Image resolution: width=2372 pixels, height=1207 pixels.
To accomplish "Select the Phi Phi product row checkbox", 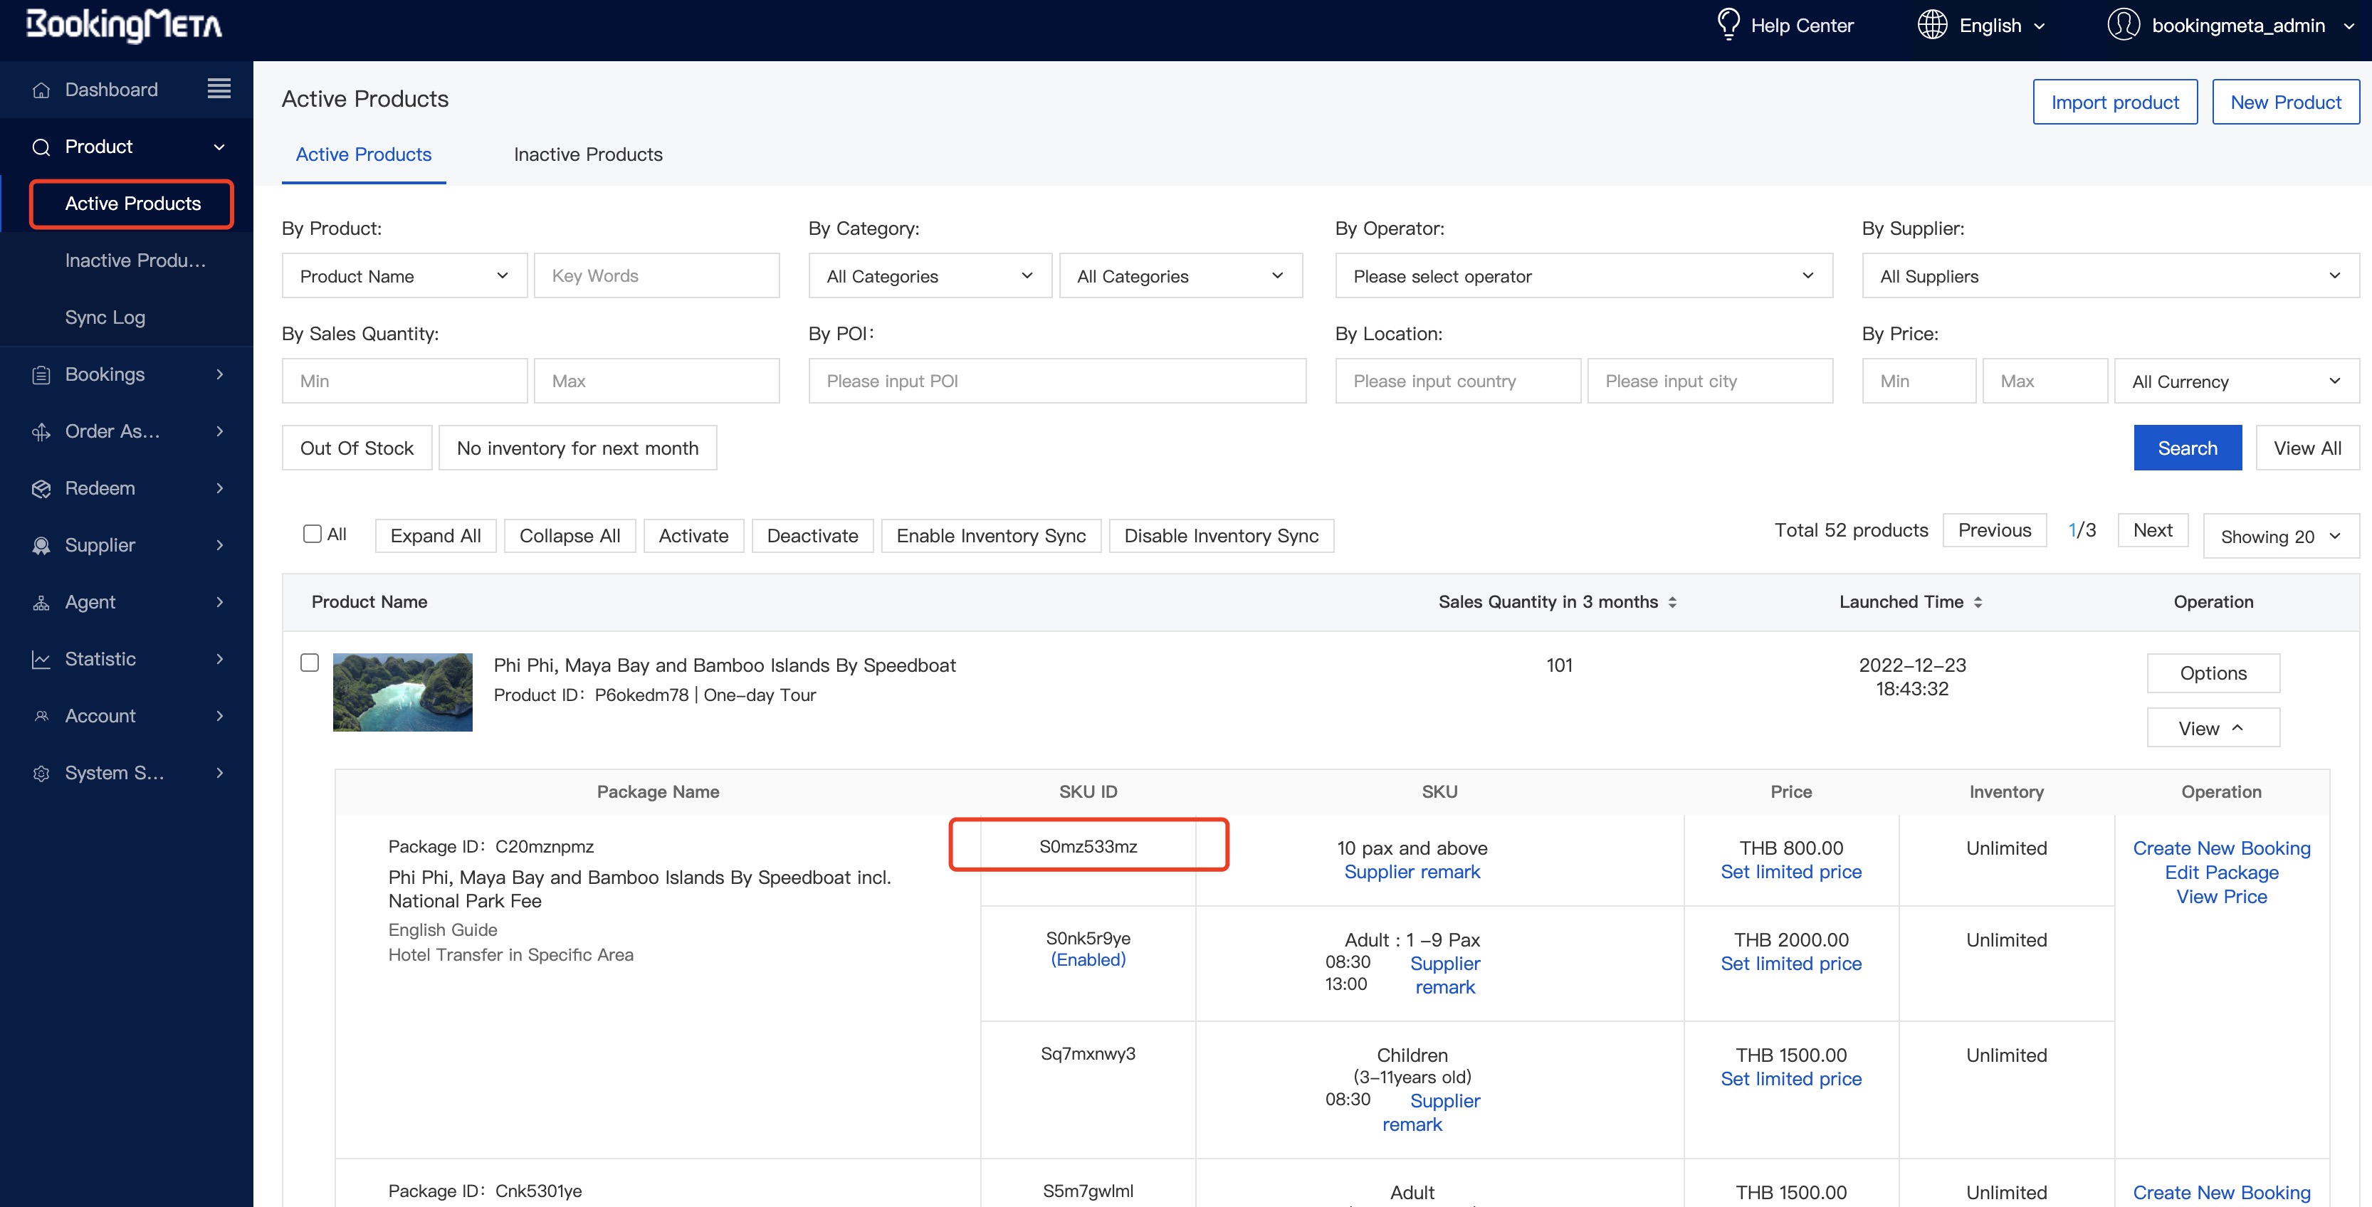I will click(310, 663).
